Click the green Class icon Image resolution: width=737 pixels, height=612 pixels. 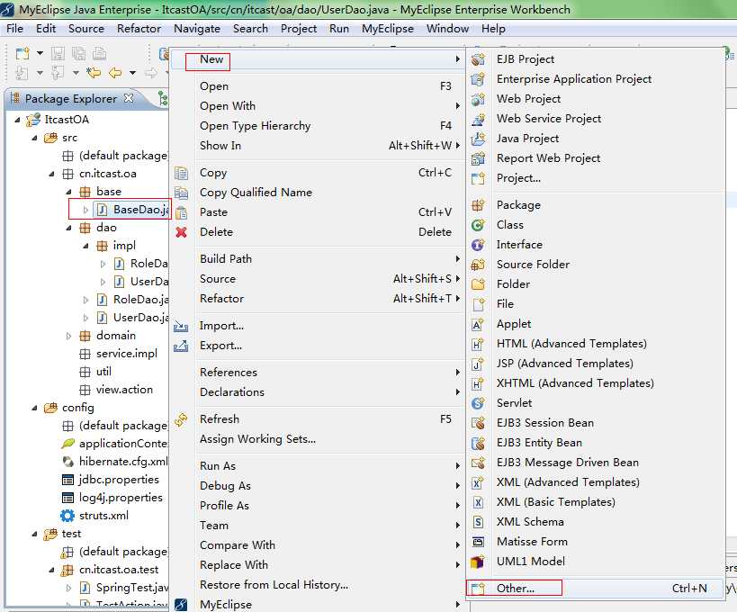pos(478,225)
